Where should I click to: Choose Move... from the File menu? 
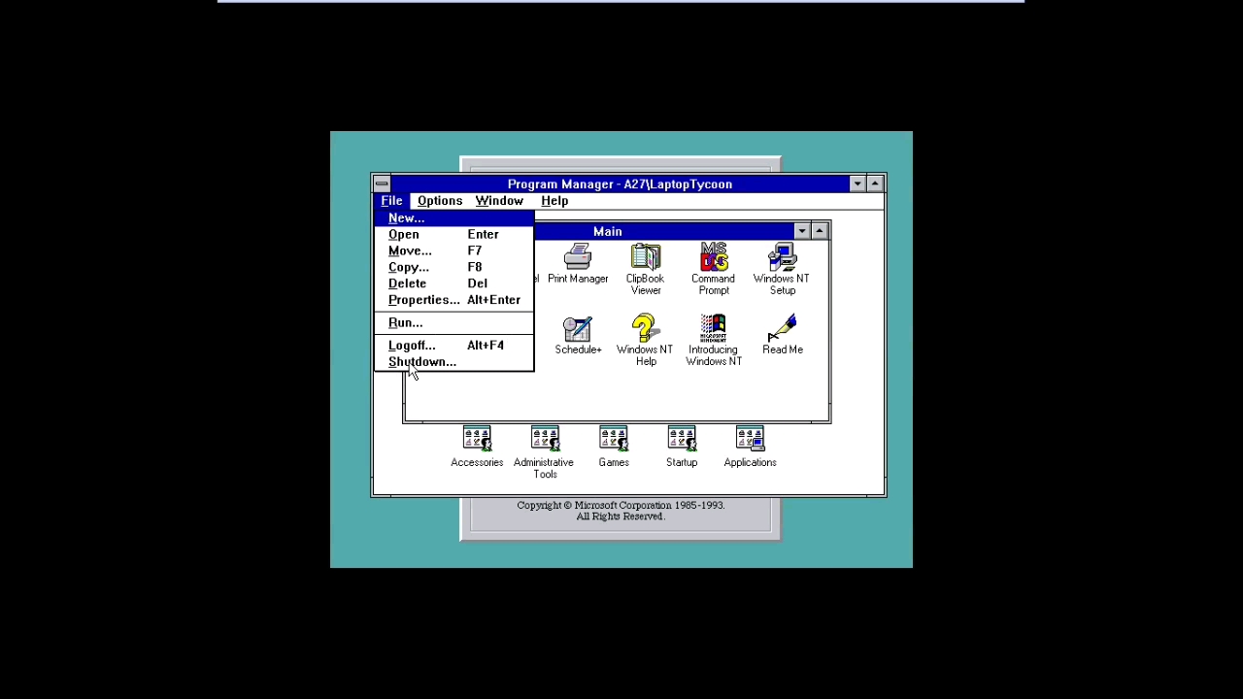click(454, 251)
